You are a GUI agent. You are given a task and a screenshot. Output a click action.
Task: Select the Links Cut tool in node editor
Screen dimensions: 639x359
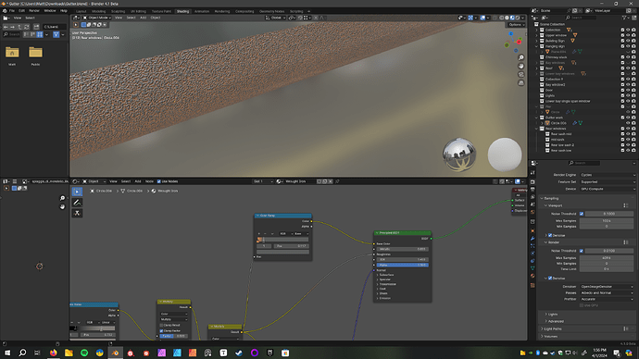(x=77, y=214)
